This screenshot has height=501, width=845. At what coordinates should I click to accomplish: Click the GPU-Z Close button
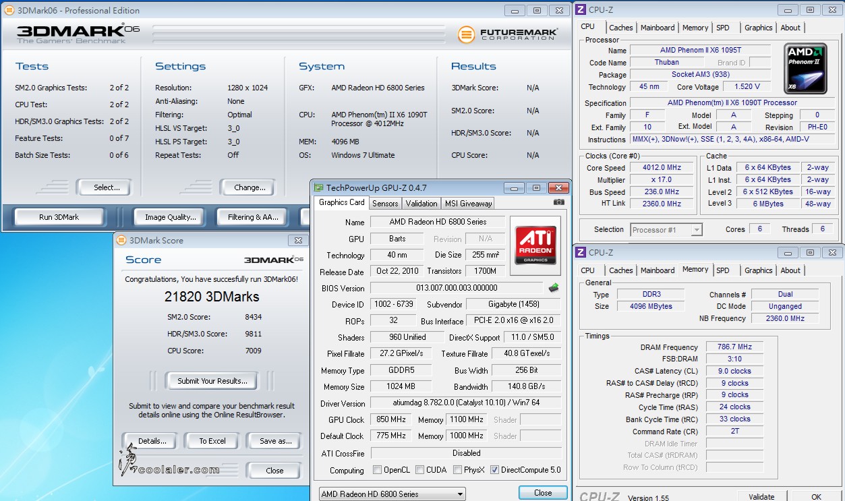(543, 493)
